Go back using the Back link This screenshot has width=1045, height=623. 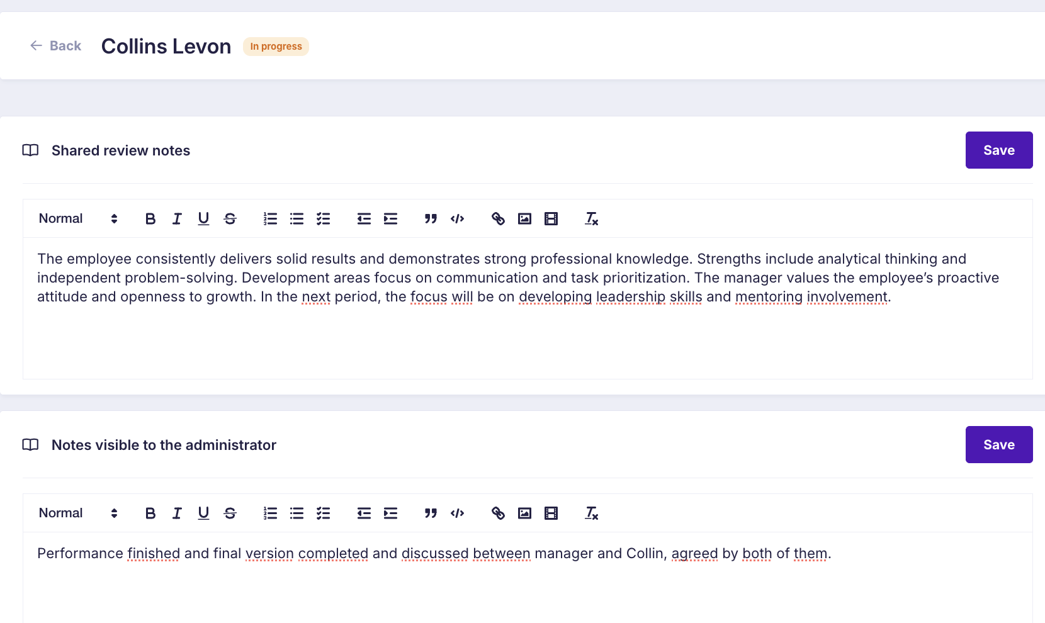coord(56,46)
